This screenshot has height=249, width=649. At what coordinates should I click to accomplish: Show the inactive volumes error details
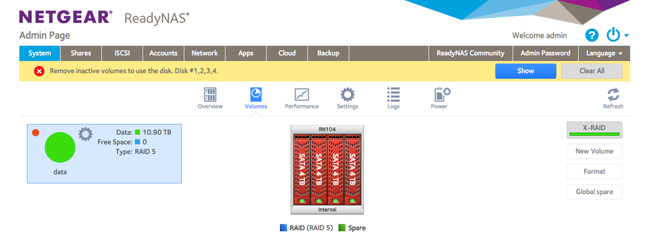click(526, 71)
